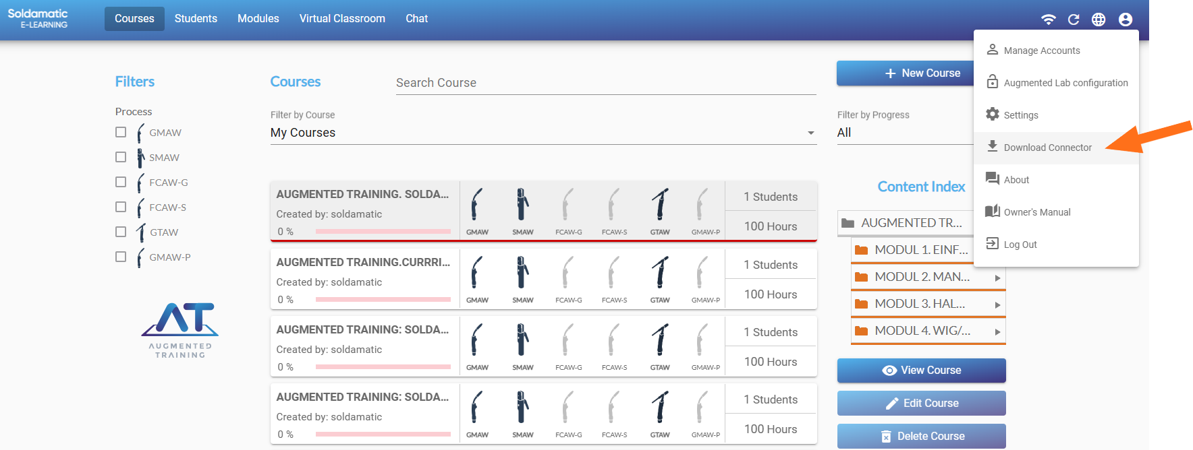This screenshot has width=1193, height=450.
Task: Focus the Search Course input field
Action: point(605,83)
